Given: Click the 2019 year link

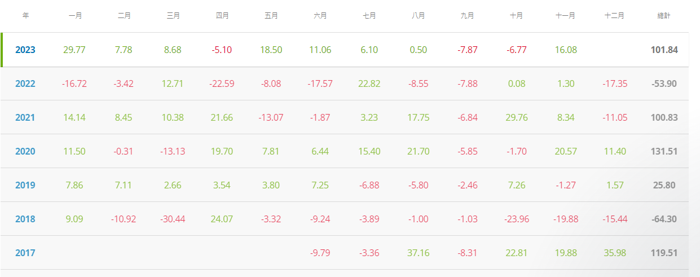Looking at the screenshot, I should coord(25,185).
